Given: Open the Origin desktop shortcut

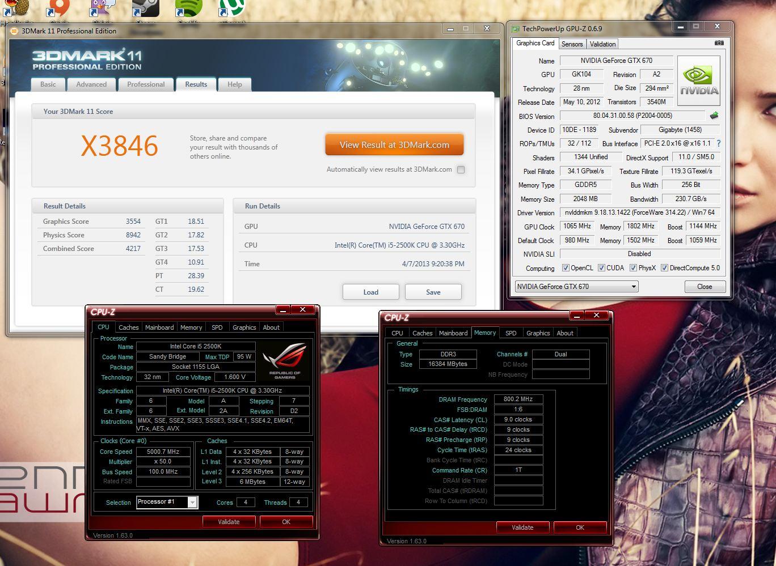Looking at the screenshot, I should click(x=58, y=8).
